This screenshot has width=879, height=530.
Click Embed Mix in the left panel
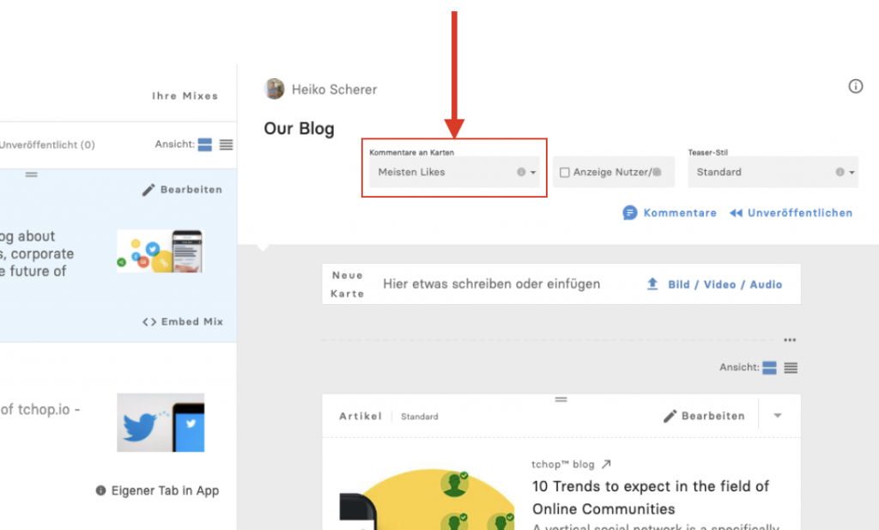183,322
